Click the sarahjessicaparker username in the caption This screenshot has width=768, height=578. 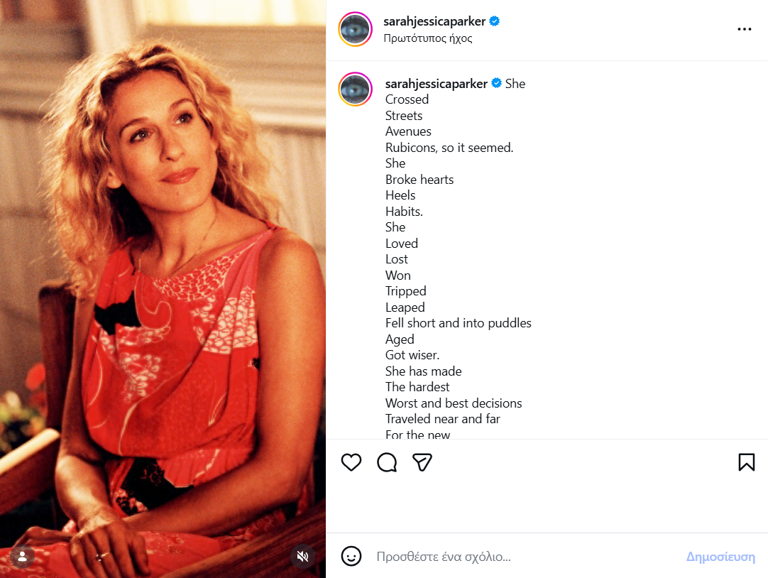[437, 84]
